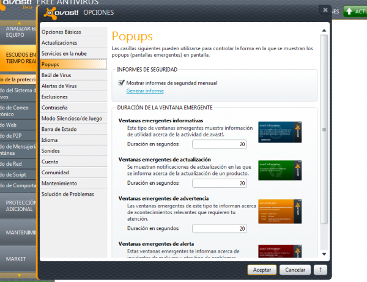The width and height of the screenshot is (367, 282).
Task: Open Baúl de Virus settings
Action: pyautogui.click(x=73, y=75)
